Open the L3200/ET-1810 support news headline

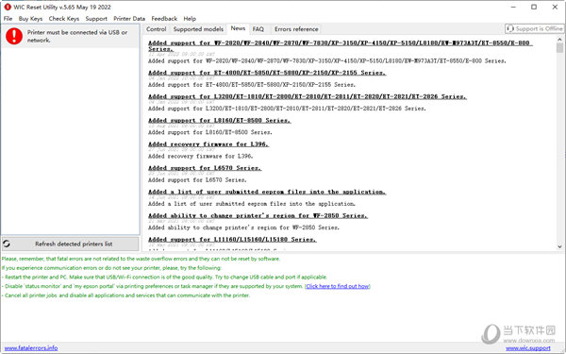pos(308,96)
